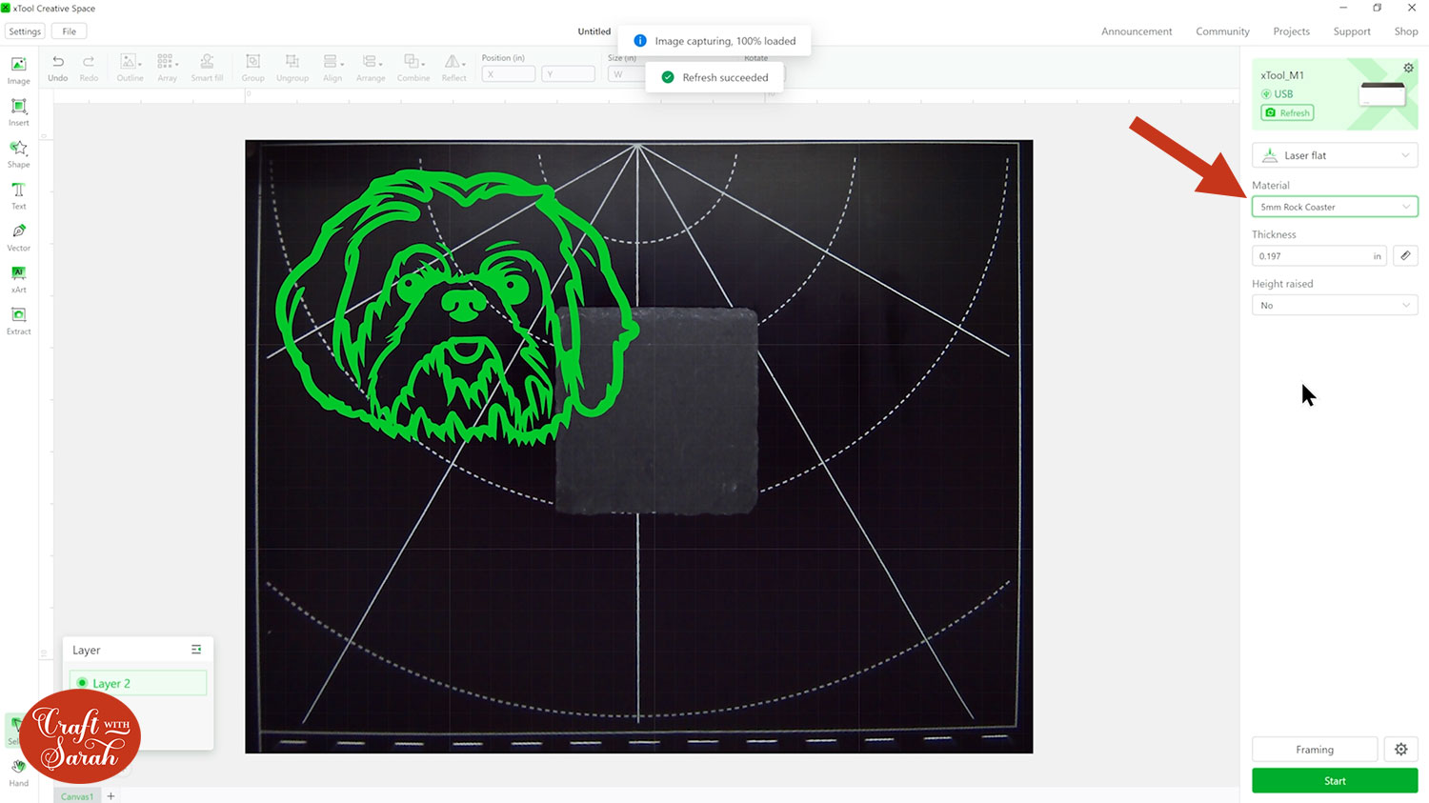The width and height of the screenshot is (1429, 803).
Task: Expand the Laser flat mode dropdown
Action: 1335,155
